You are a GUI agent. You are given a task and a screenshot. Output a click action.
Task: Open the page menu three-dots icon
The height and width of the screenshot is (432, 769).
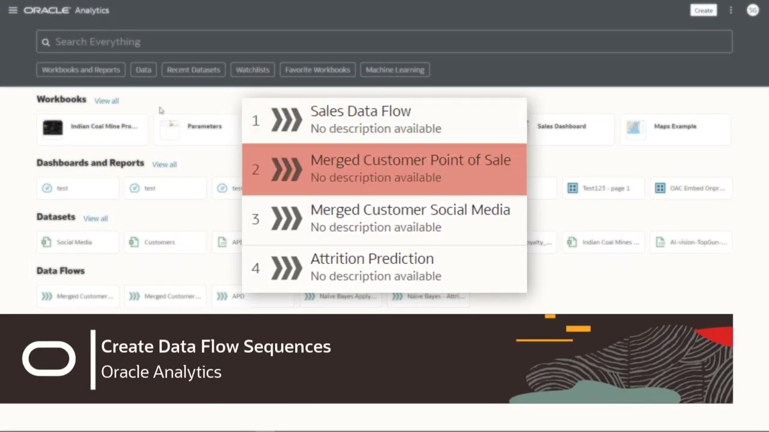731,10
